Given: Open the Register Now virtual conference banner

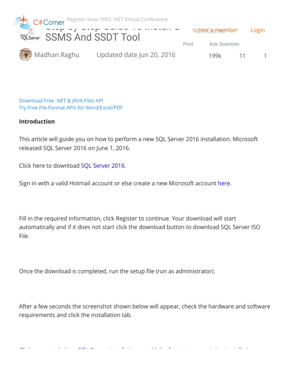Looking at the screenshot, I should point(117,19).
